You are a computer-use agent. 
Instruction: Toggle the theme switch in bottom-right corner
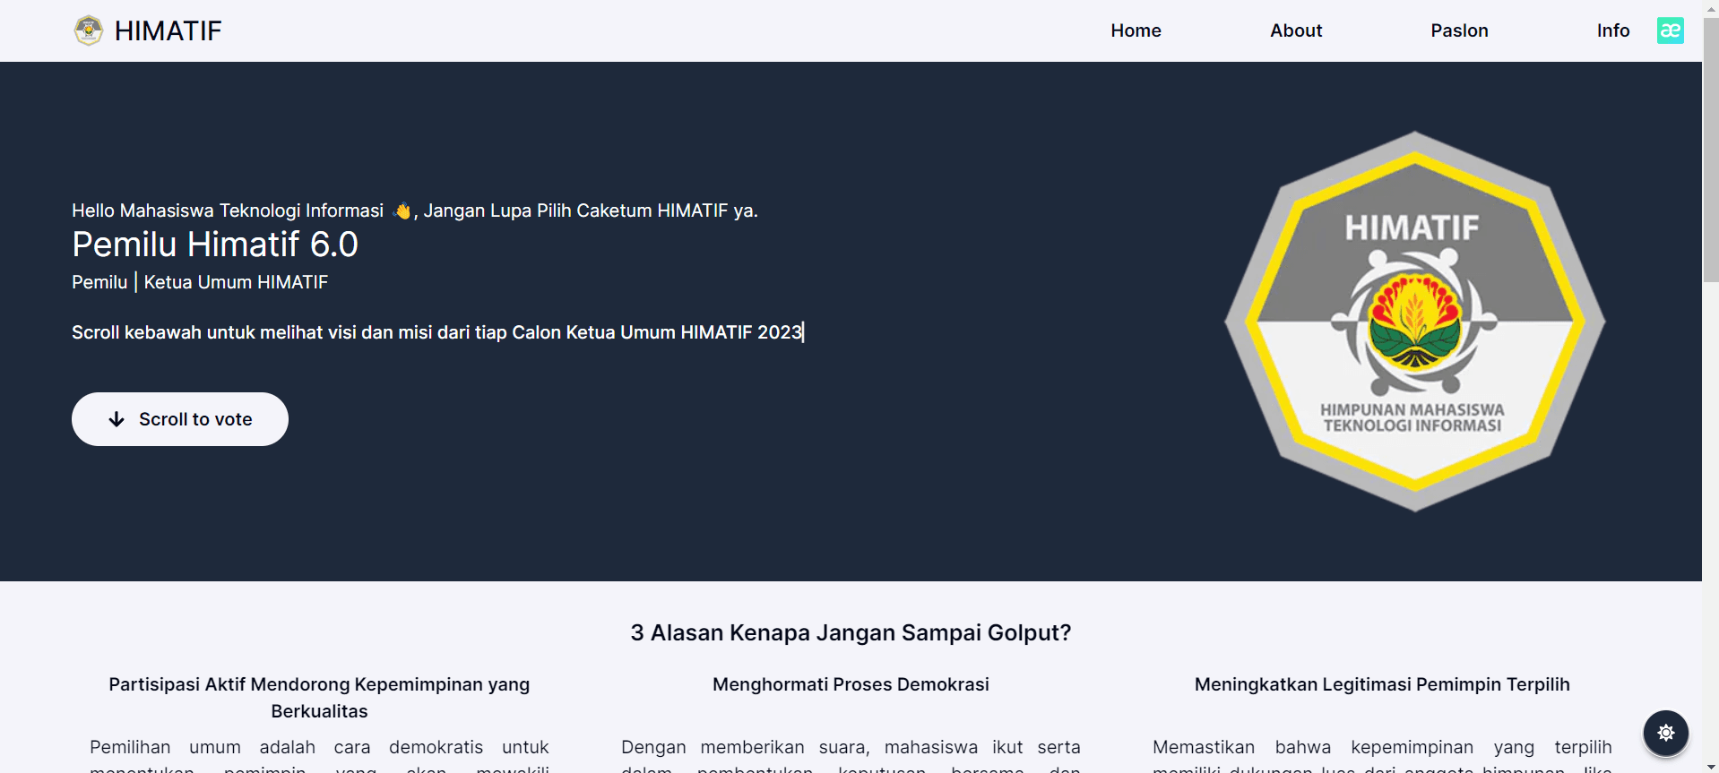coord(1665,733)
